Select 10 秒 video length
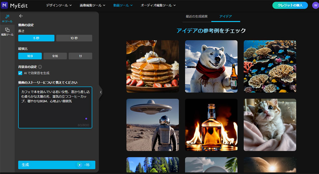 pos(74,38)
